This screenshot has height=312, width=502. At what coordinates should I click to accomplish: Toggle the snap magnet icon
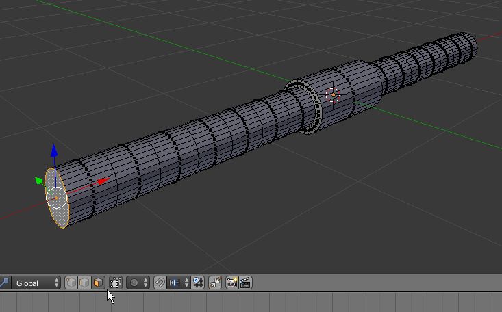(x=160, y=283)
